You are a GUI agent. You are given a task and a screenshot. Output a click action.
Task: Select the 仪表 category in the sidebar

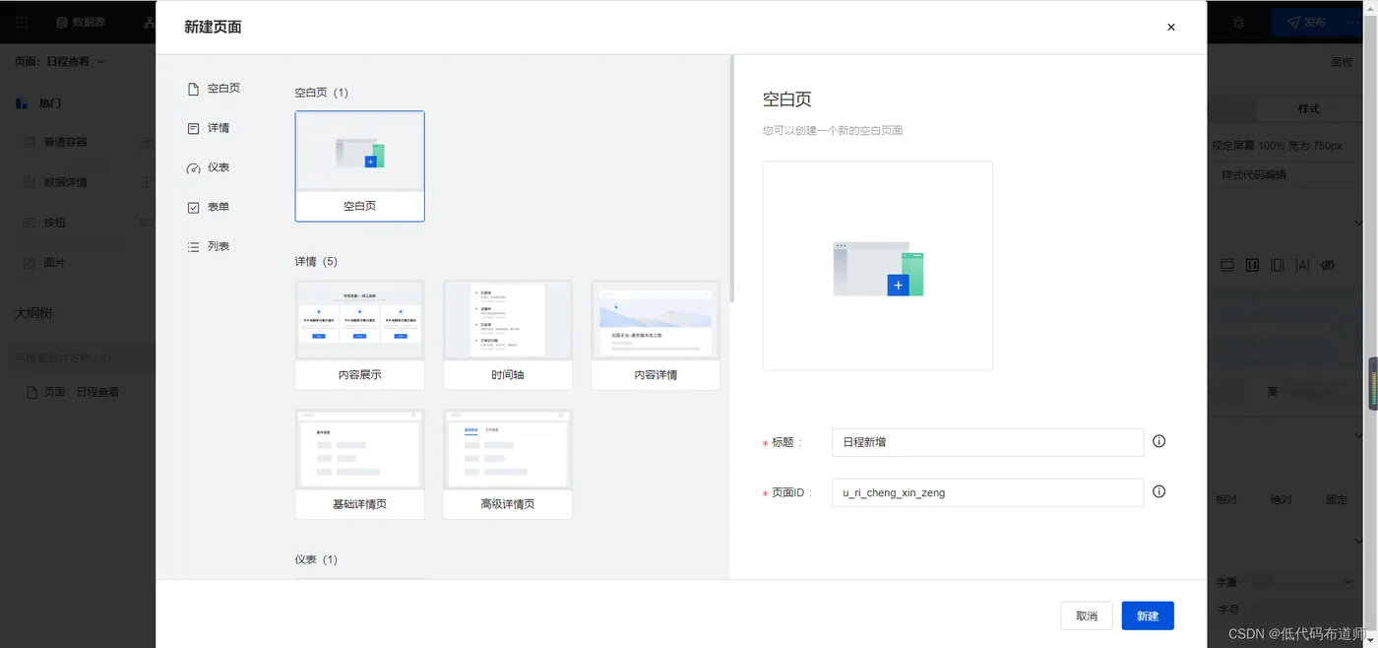pyautogui.click(x=209, y=167)
